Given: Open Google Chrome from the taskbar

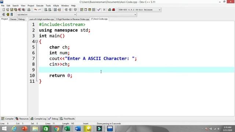Looking at the screenshot, I should 57,129.
